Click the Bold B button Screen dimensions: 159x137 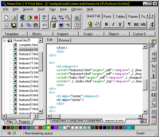pos(106,24)
